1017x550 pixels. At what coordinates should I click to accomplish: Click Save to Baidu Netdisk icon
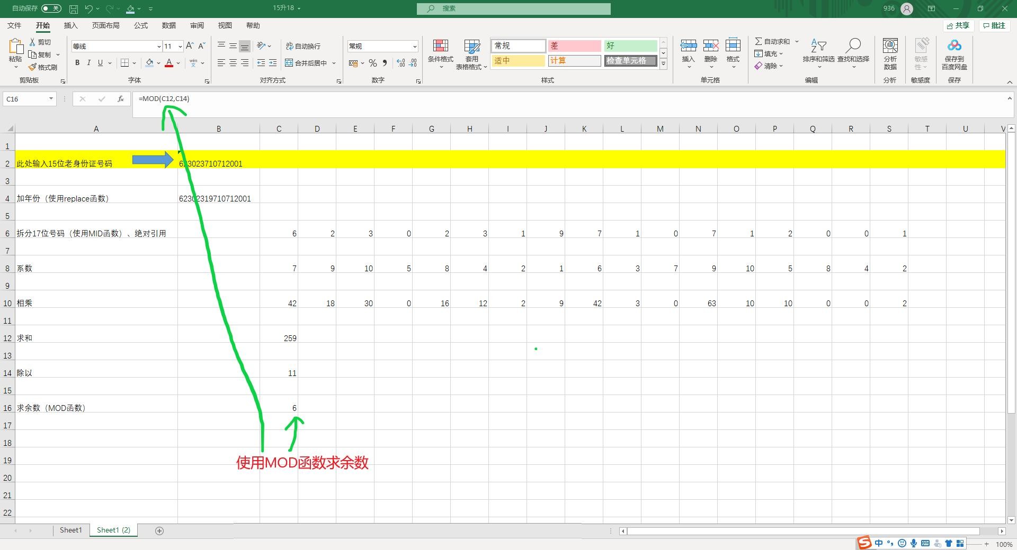coord(954,47)
